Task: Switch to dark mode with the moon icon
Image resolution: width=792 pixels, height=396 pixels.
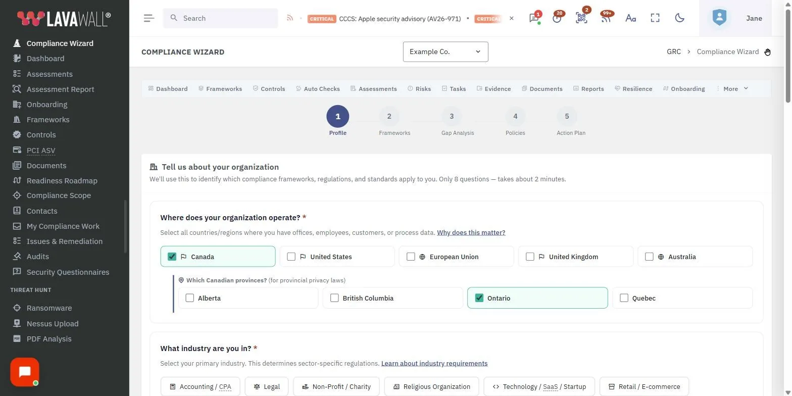Action: (680, 18)
